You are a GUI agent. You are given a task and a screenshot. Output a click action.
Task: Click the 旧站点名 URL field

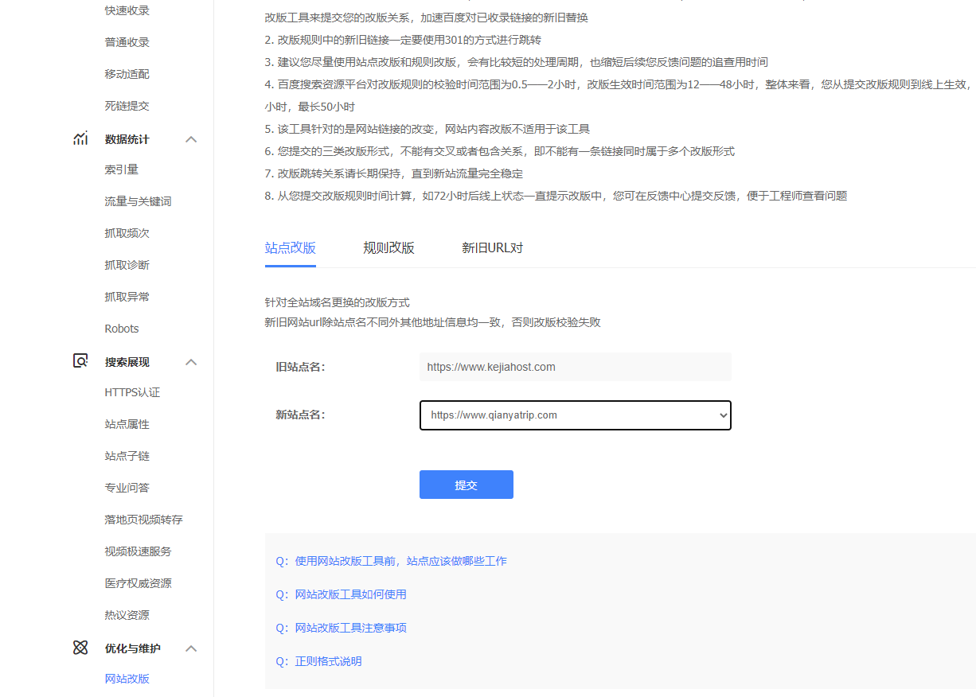pos(575,367)
